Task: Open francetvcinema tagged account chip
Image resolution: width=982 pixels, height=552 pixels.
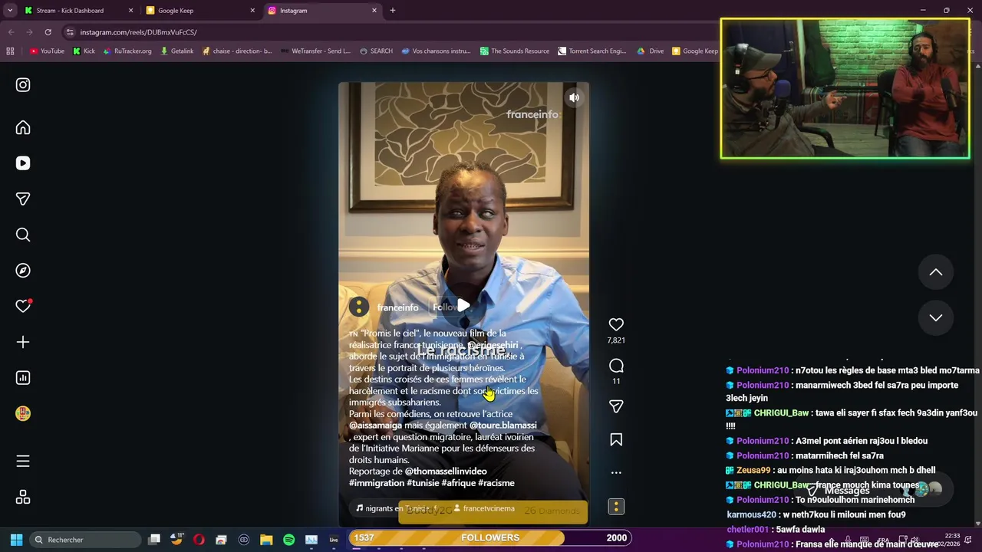Action: pos(483,508)
